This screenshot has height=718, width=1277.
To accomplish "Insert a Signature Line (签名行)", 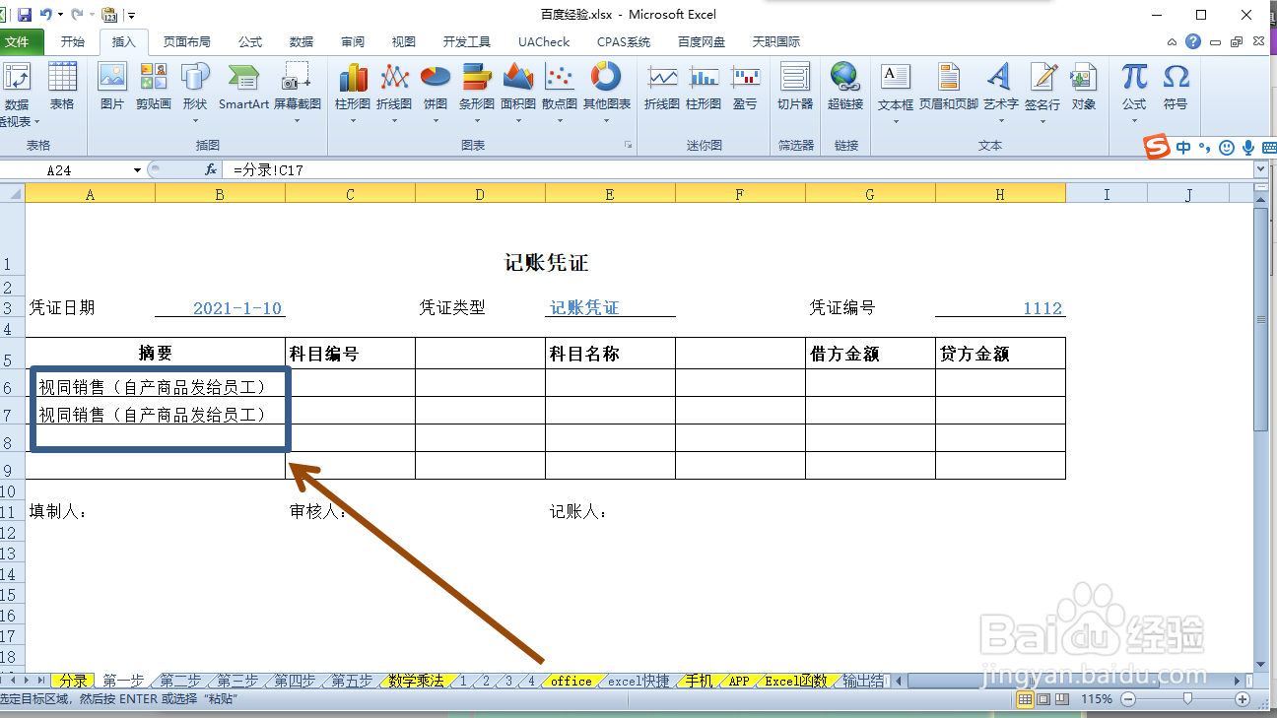I will pyautogui.click(x=1042, y=92).
